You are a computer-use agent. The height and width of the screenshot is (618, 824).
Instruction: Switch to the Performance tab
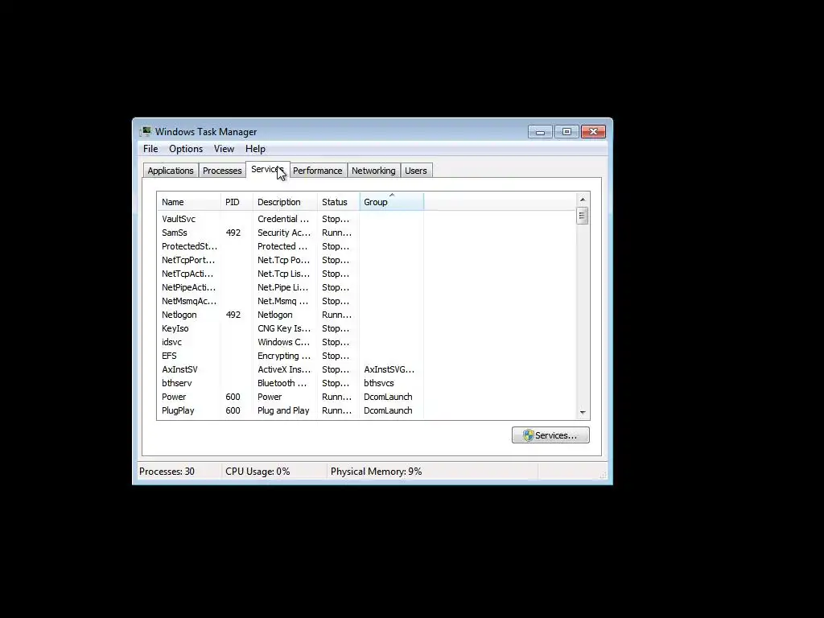[x=317, y=171]
